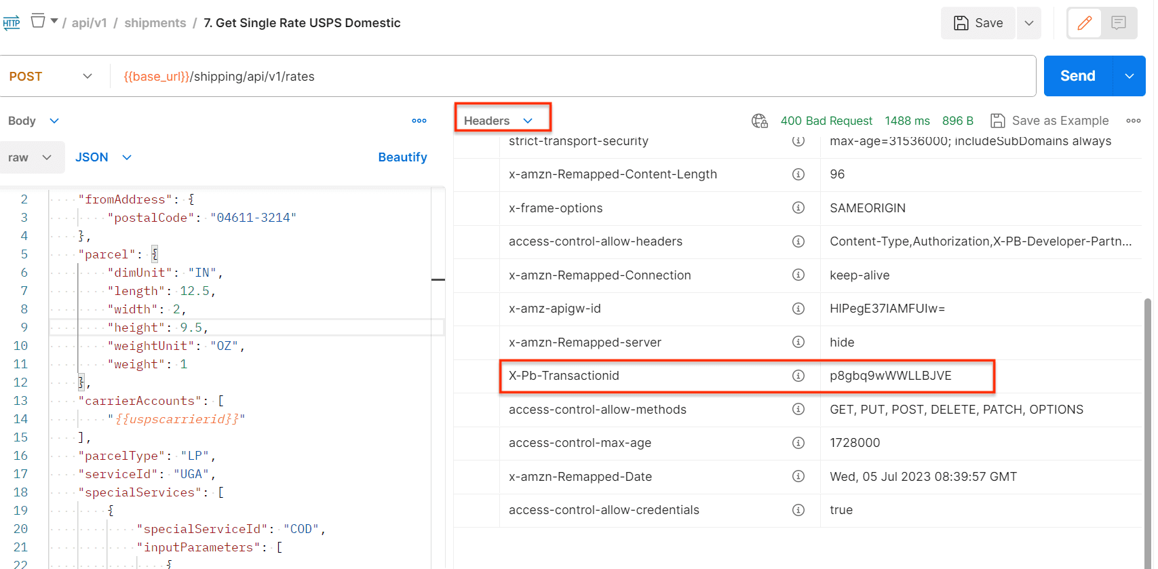Switch to edit mode with pencil icon

click(x=1084, y=23)
